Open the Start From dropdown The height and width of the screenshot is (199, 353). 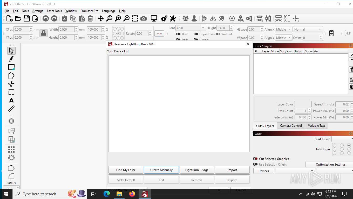tap(342, 139)
